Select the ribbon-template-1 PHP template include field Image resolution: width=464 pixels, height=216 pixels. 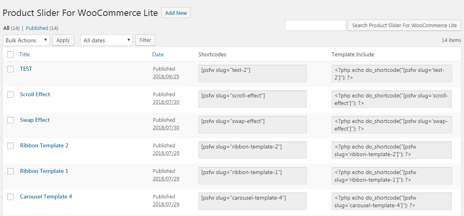(392, 176)
